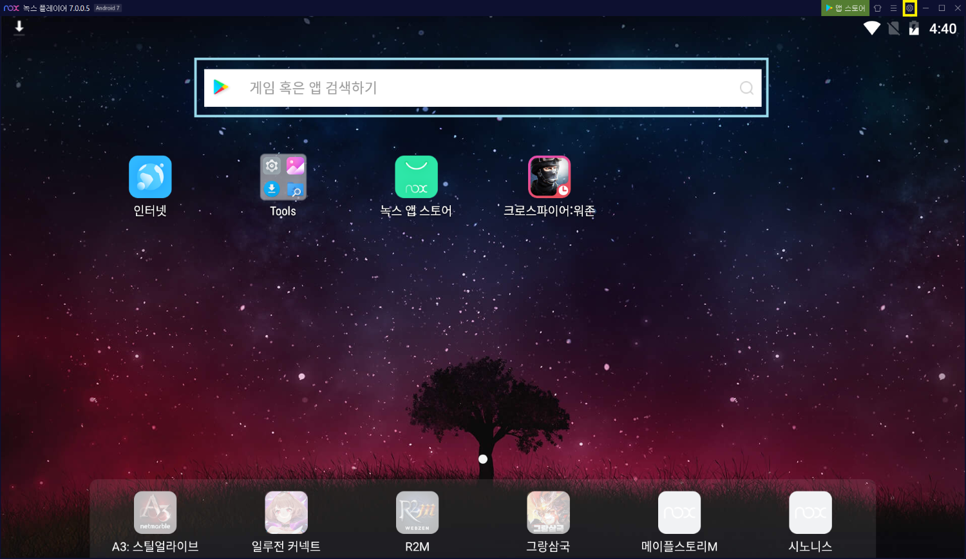Tap the Wi-Fi status icon
This screenshot has height=559, width=966.
point(872,28)
